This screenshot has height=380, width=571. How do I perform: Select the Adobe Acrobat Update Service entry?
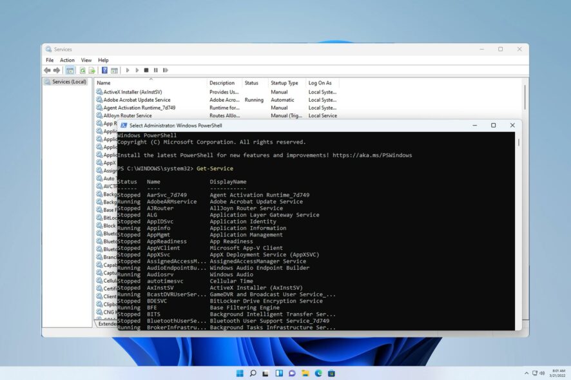coord(135,100)
